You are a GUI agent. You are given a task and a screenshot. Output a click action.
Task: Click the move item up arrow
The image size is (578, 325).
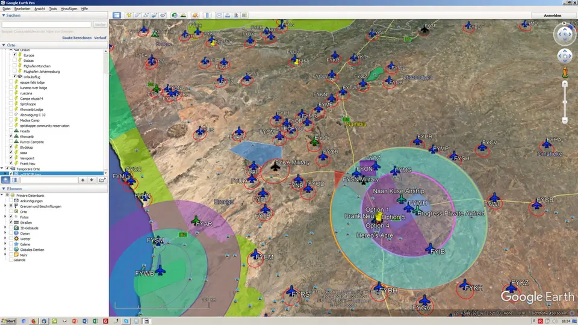[x=82, y=180]
